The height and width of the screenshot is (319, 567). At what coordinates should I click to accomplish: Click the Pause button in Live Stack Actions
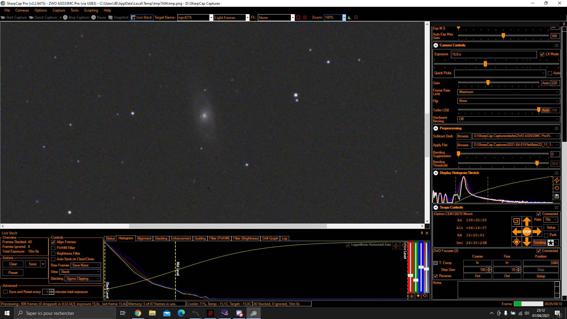13,273
